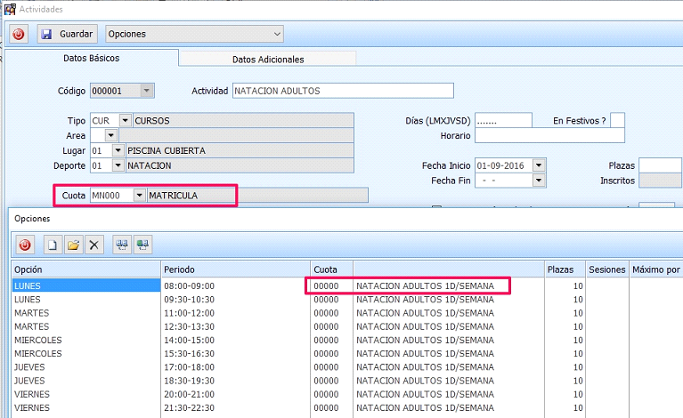
Task: Click the Actividades window icon in title bar
Action: pyautogui.click(x=10, y=8)
